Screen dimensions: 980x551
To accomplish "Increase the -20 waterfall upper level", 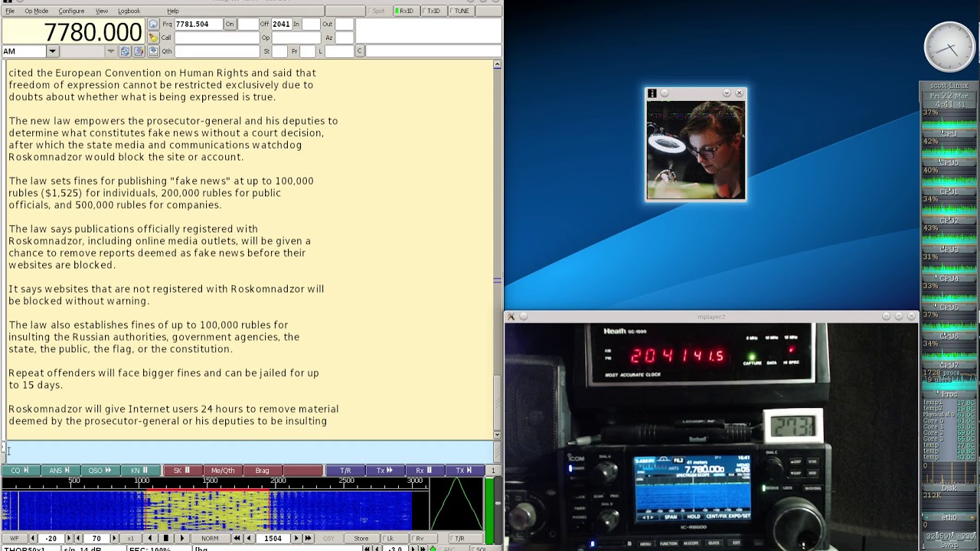I will coord(68,539).
